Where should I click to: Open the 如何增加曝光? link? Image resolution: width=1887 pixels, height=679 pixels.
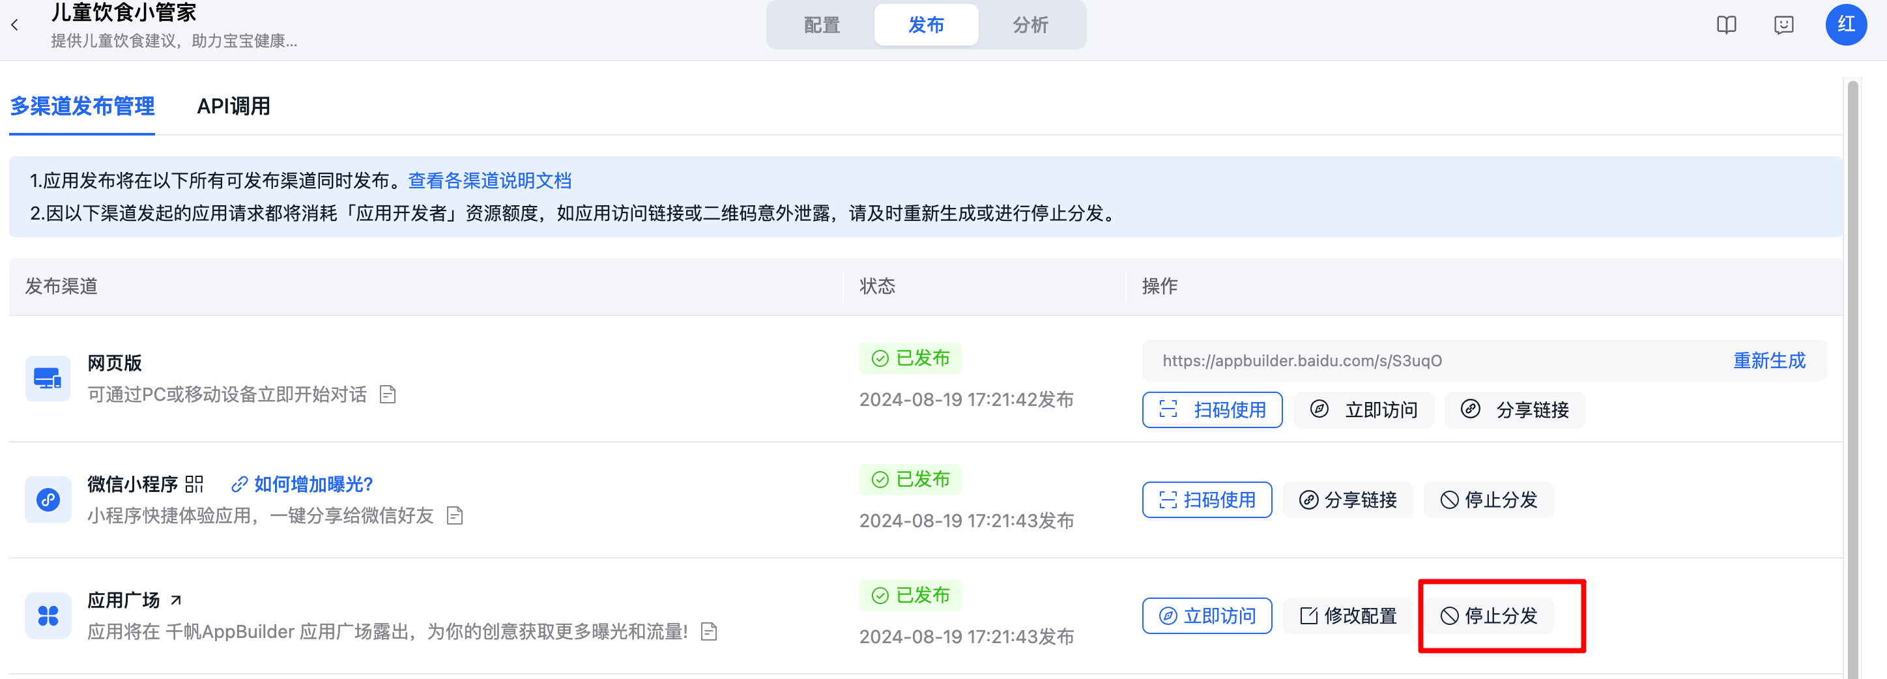[302, 484]
